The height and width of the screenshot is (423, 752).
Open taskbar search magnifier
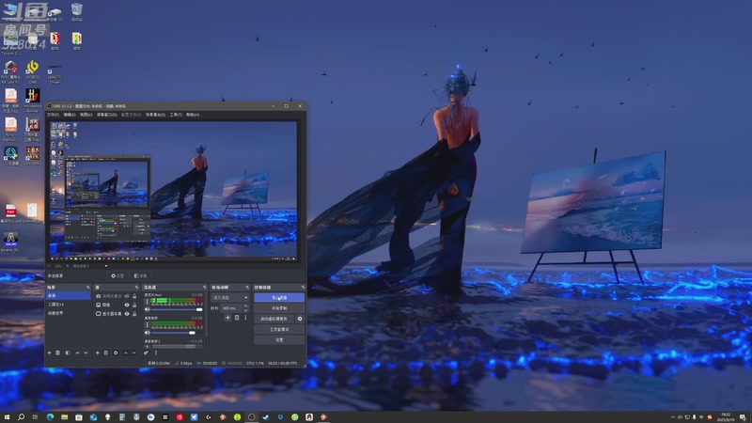click(x=21, y=417)
